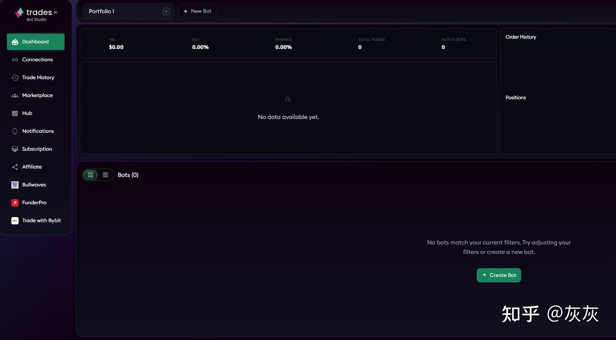This screenshot has width=616, height=340.
Task: Click the Connections link icon
Action: point(15,60)
